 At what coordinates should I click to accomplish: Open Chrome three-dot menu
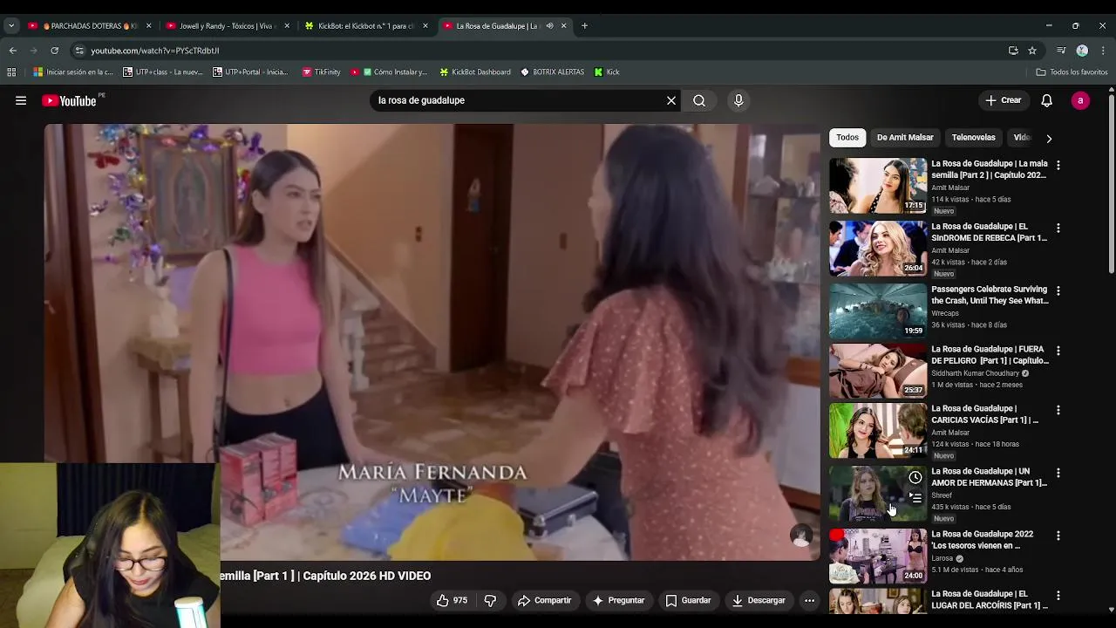(x=1103, y=51)
